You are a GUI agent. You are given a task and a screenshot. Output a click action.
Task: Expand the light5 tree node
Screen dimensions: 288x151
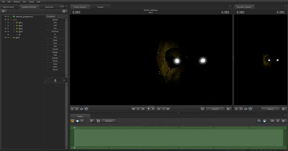[x=11, y=37]
